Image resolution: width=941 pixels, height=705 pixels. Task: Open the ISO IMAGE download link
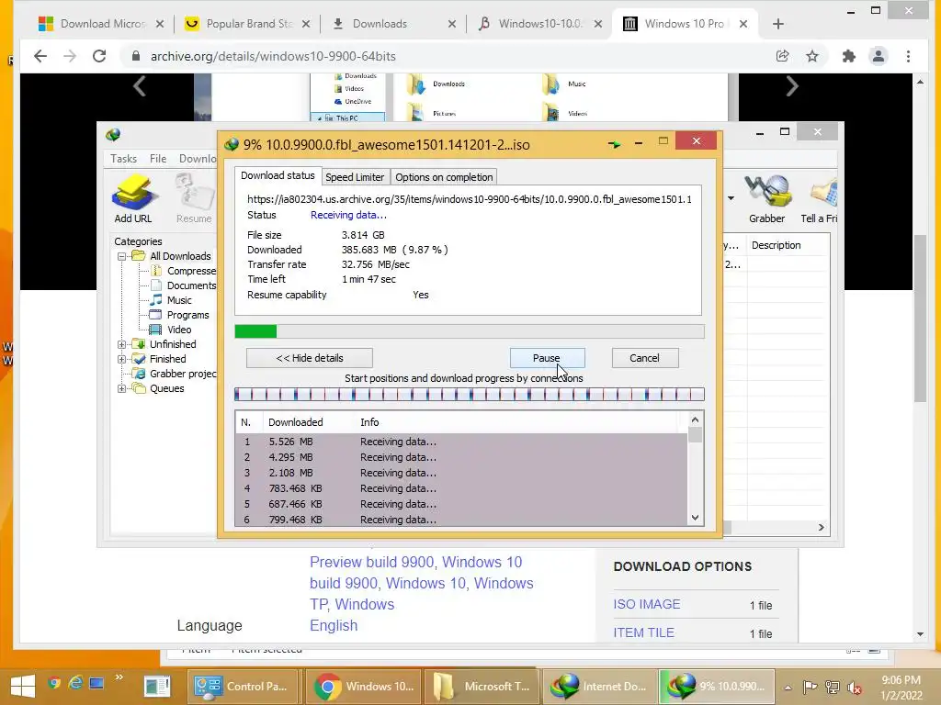coord(646,604)
